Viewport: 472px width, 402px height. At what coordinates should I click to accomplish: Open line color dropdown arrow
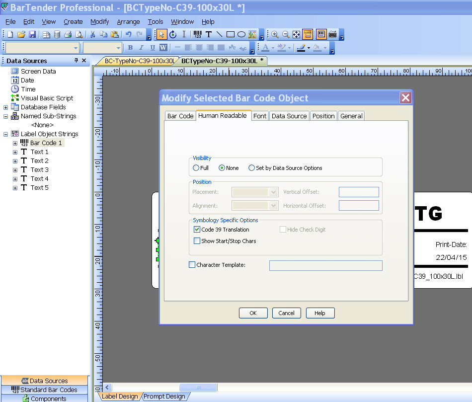(309, 48)
